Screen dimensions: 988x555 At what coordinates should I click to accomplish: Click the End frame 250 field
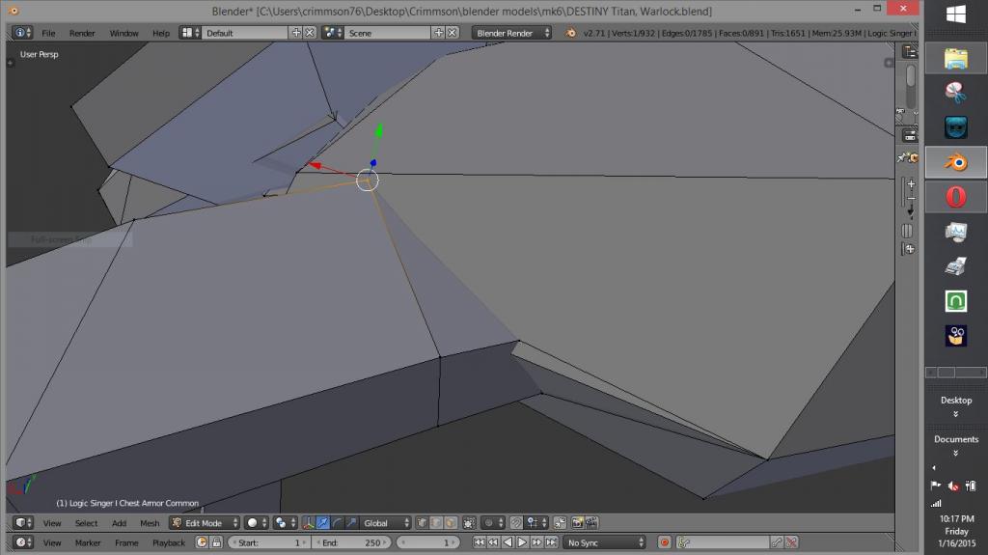tap(351, 542)
